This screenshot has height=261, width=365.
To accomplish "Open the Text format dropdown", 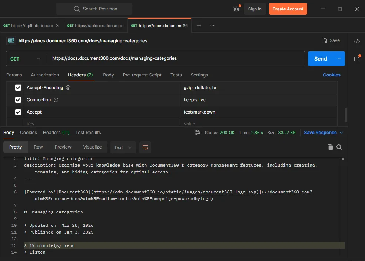I will click(x=123, y=147).
